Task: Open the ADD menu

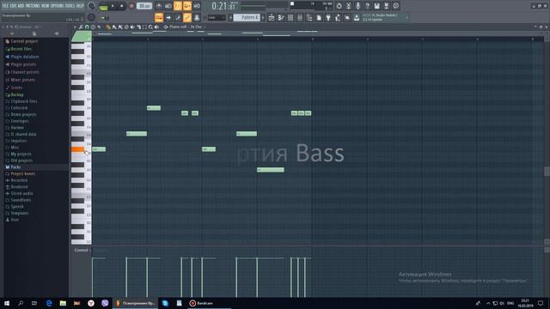Action: (x=21, y=6)
